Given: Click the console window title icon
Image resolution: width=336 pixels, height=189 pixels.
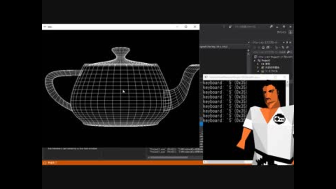Looking at the screenshot, I should point(206,77).
